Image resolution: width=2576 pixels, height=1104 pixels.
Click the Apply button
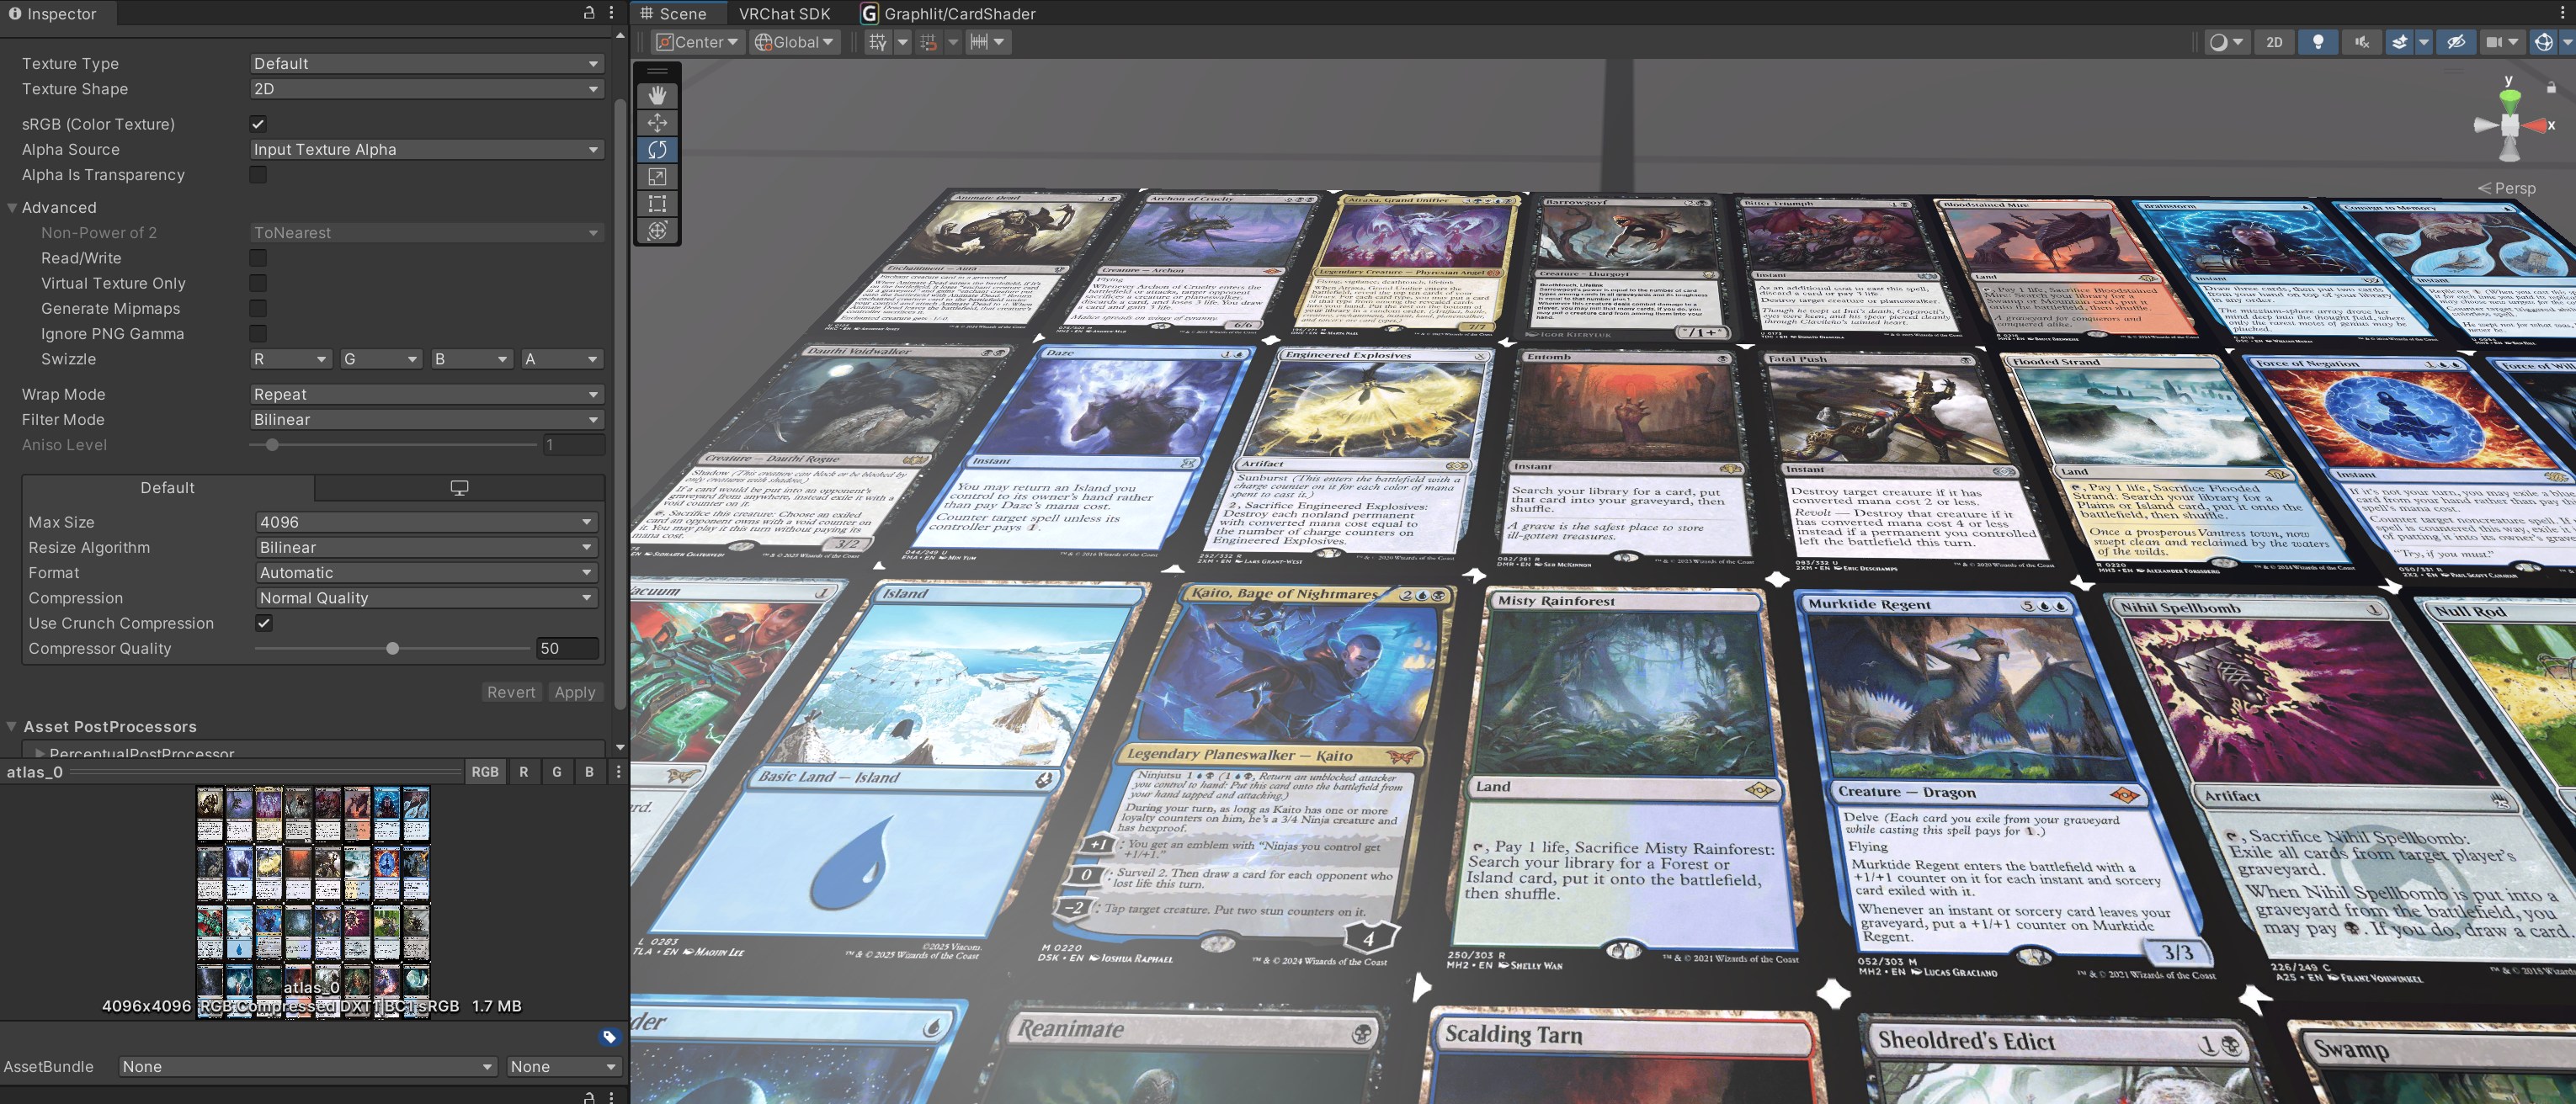pos(575,692)
